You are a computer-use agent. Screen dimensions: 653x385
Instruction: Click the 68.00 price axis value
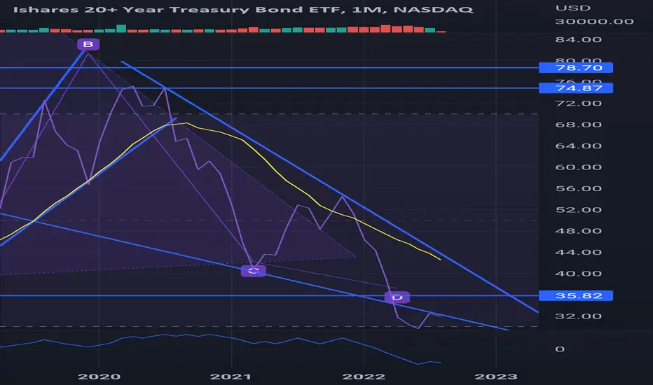pos(579,125)
